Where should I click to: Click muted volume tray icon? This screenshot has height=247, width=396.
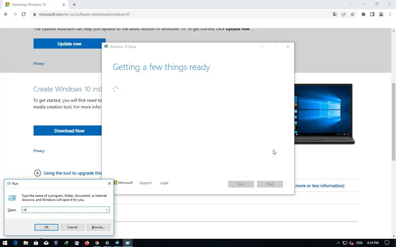click(x=351, y=243)
